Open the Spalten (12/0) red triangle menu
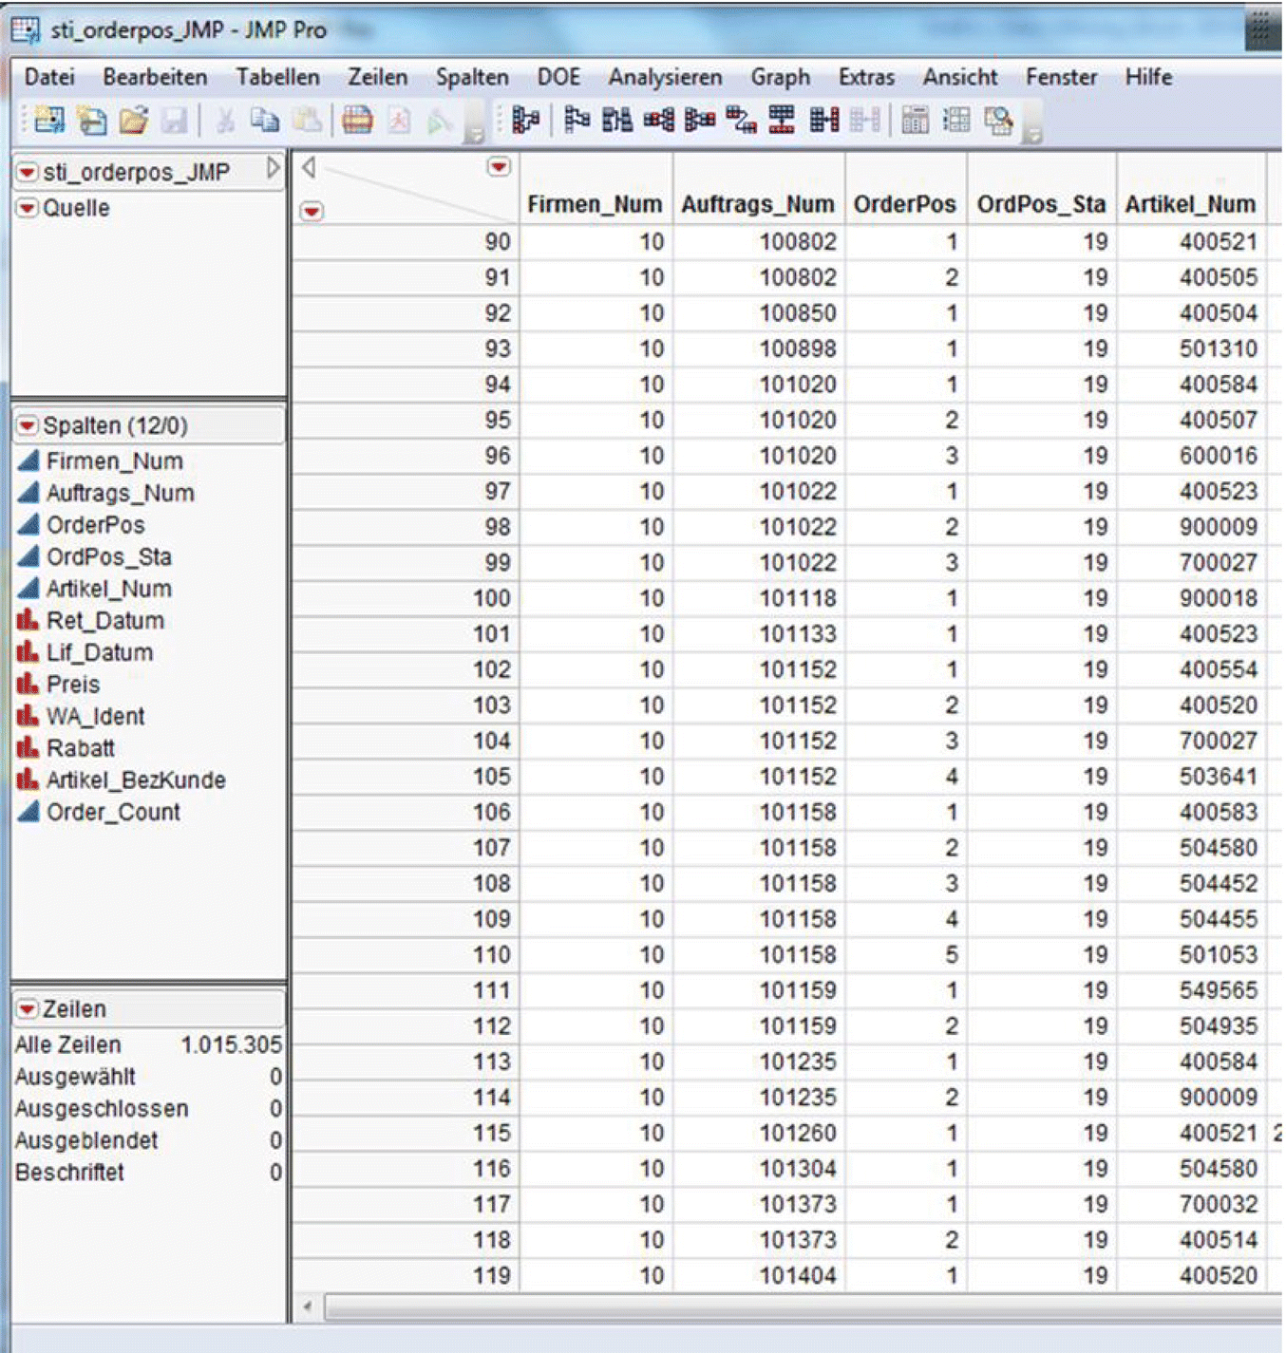This screenshot has width=1286, height=1353. coord(28,425)
